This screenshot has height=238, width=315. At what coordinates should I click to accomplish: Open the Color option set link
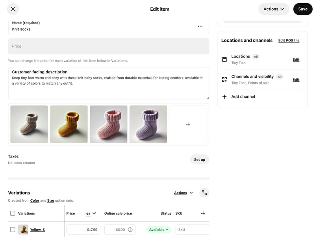click(35, 201)
